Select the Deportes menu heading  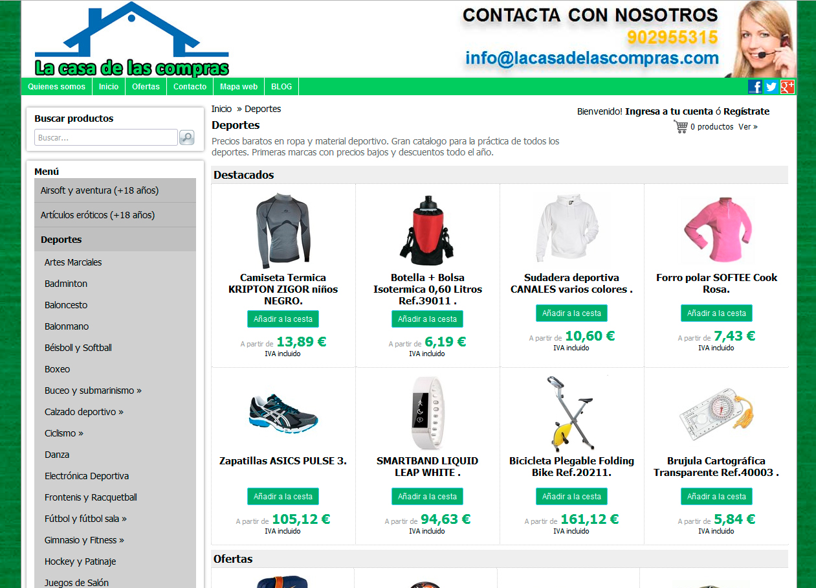click(115, 240)
